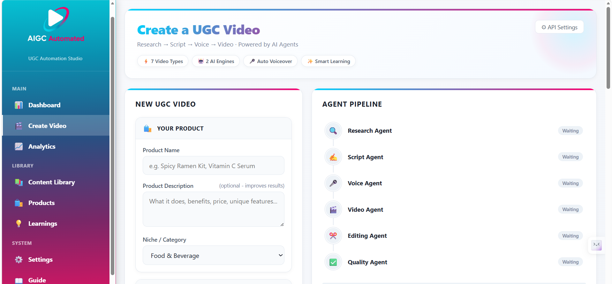Click the Video Agent Waiting status badge

tap(570, 209)
